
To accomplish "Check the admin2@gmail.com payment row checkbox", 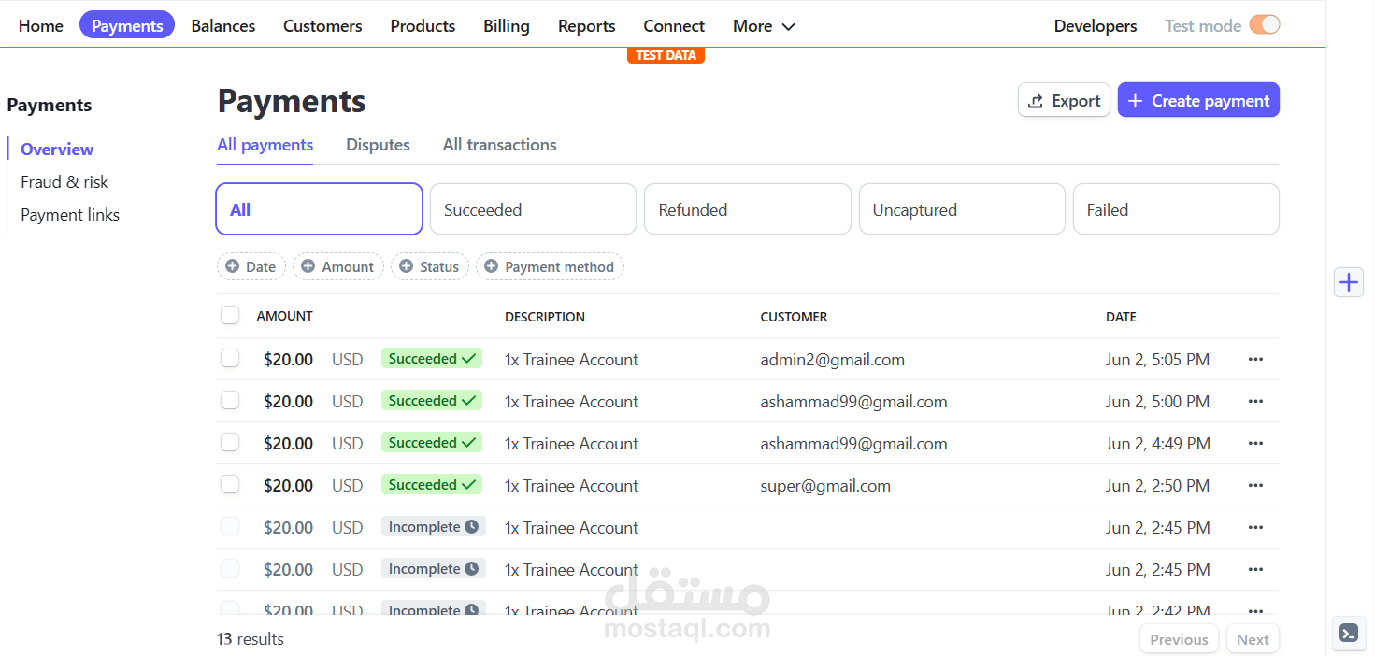I will point(230,359).
